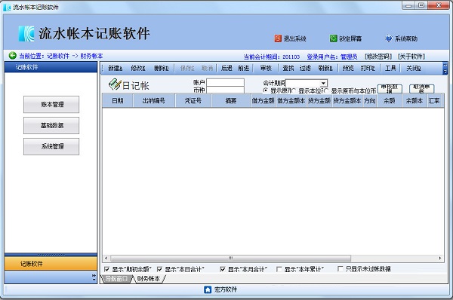The width and height of the screenshot is (453, 300).
Task: Click 过滤 in the toolbar
Action: (305, 69)
